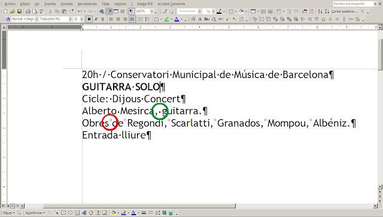Align text to the left
Viewport: 383px width, 217px height.
111,19
